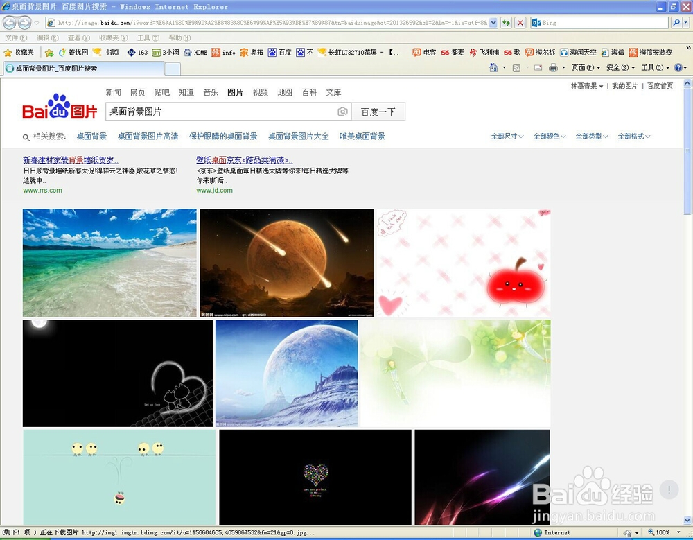Open the 海阔天空 favorites bookmark

pos(578,52)
